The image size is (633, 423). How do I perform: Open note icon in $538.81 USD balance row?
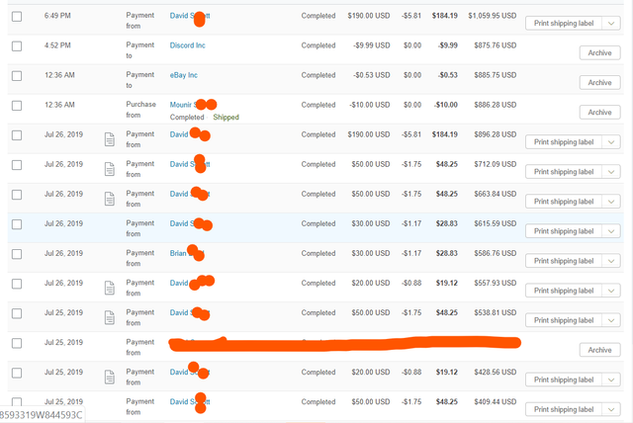[110, 318]
